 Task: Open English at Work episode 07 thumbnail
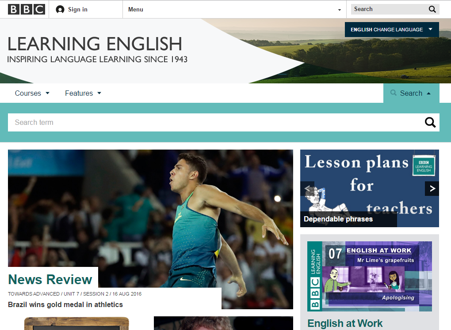[x=370, y=276]
